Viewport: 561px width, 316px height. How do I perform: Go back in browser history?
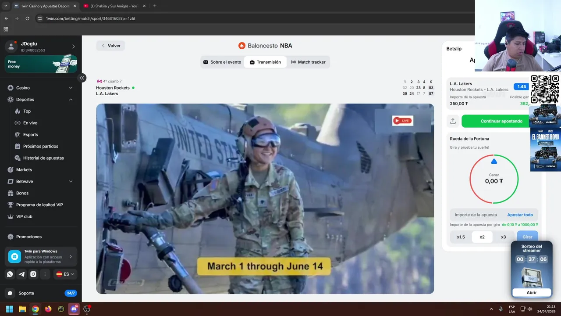pos(6,18)
